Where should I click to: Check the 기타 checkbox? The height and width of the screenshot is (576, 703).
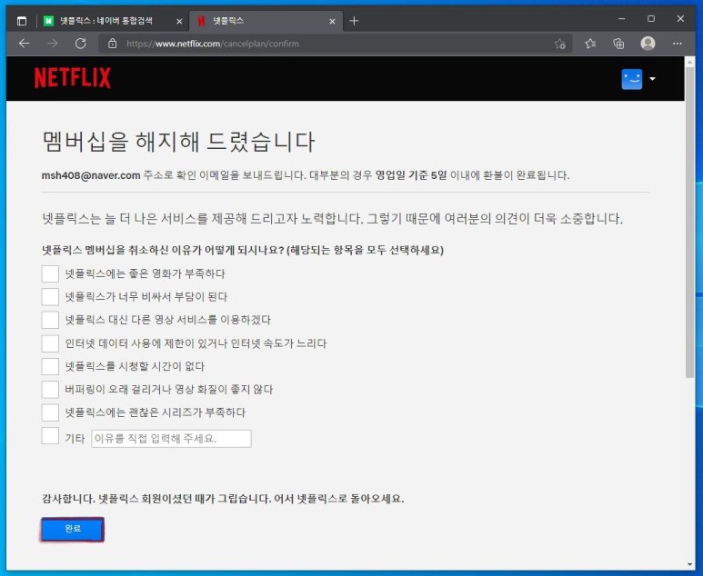click(x=50, y=436)
